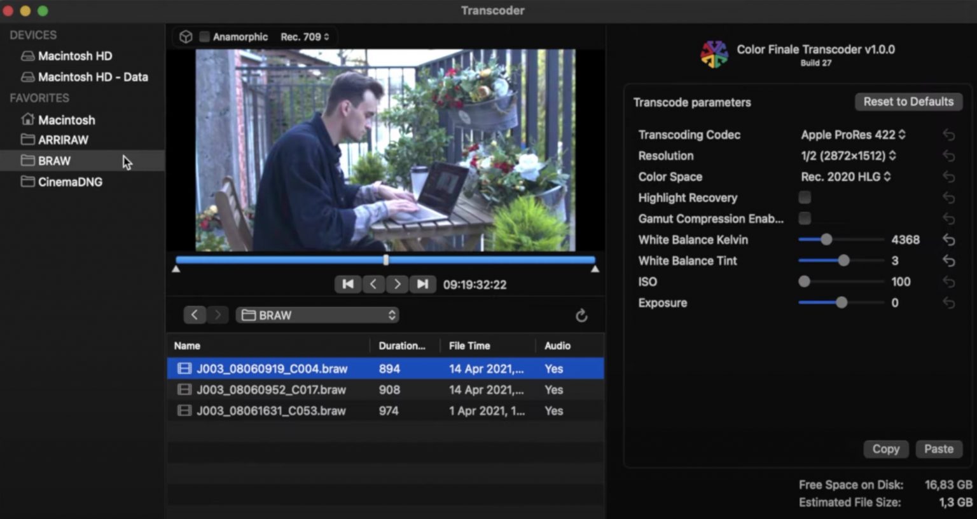The width and height of the screenshot is (977, 519).
Task: Change Color Space from Rec. 2020 HLG
Action: [x=845, y=177]
